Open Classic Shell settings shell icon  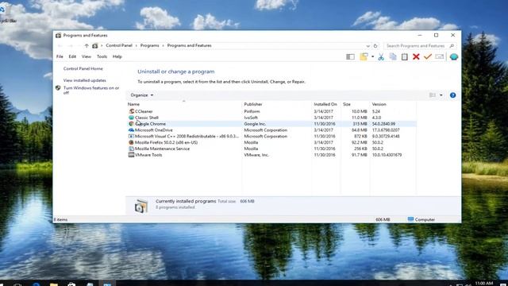454,56
